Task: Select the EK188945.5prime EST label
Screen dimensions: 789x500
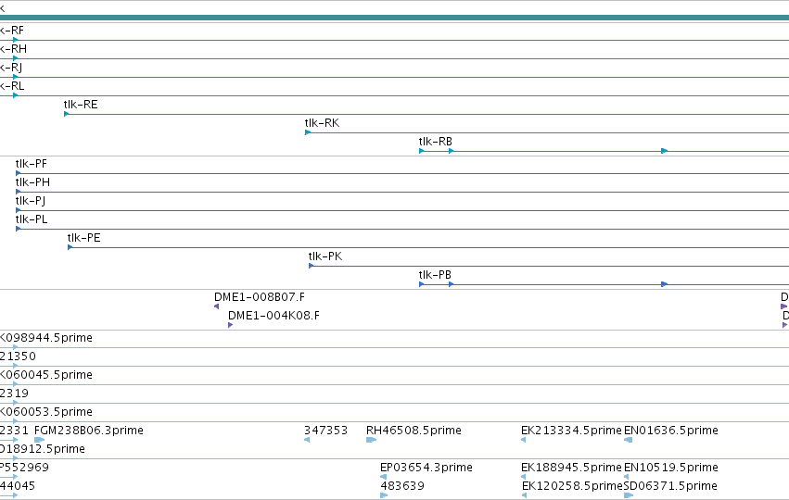Action: (572, 468)
